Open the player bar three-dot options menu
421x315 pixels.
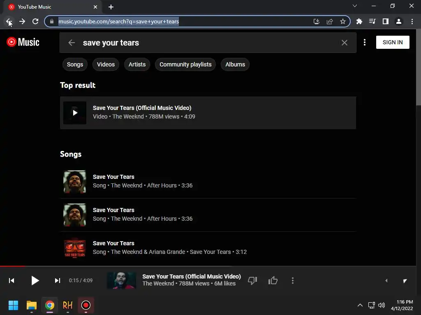293,281
